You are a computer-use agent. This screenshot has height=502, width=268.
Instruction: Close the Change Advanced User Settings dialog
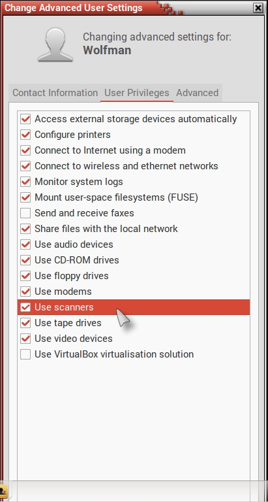tap(258, 8)
